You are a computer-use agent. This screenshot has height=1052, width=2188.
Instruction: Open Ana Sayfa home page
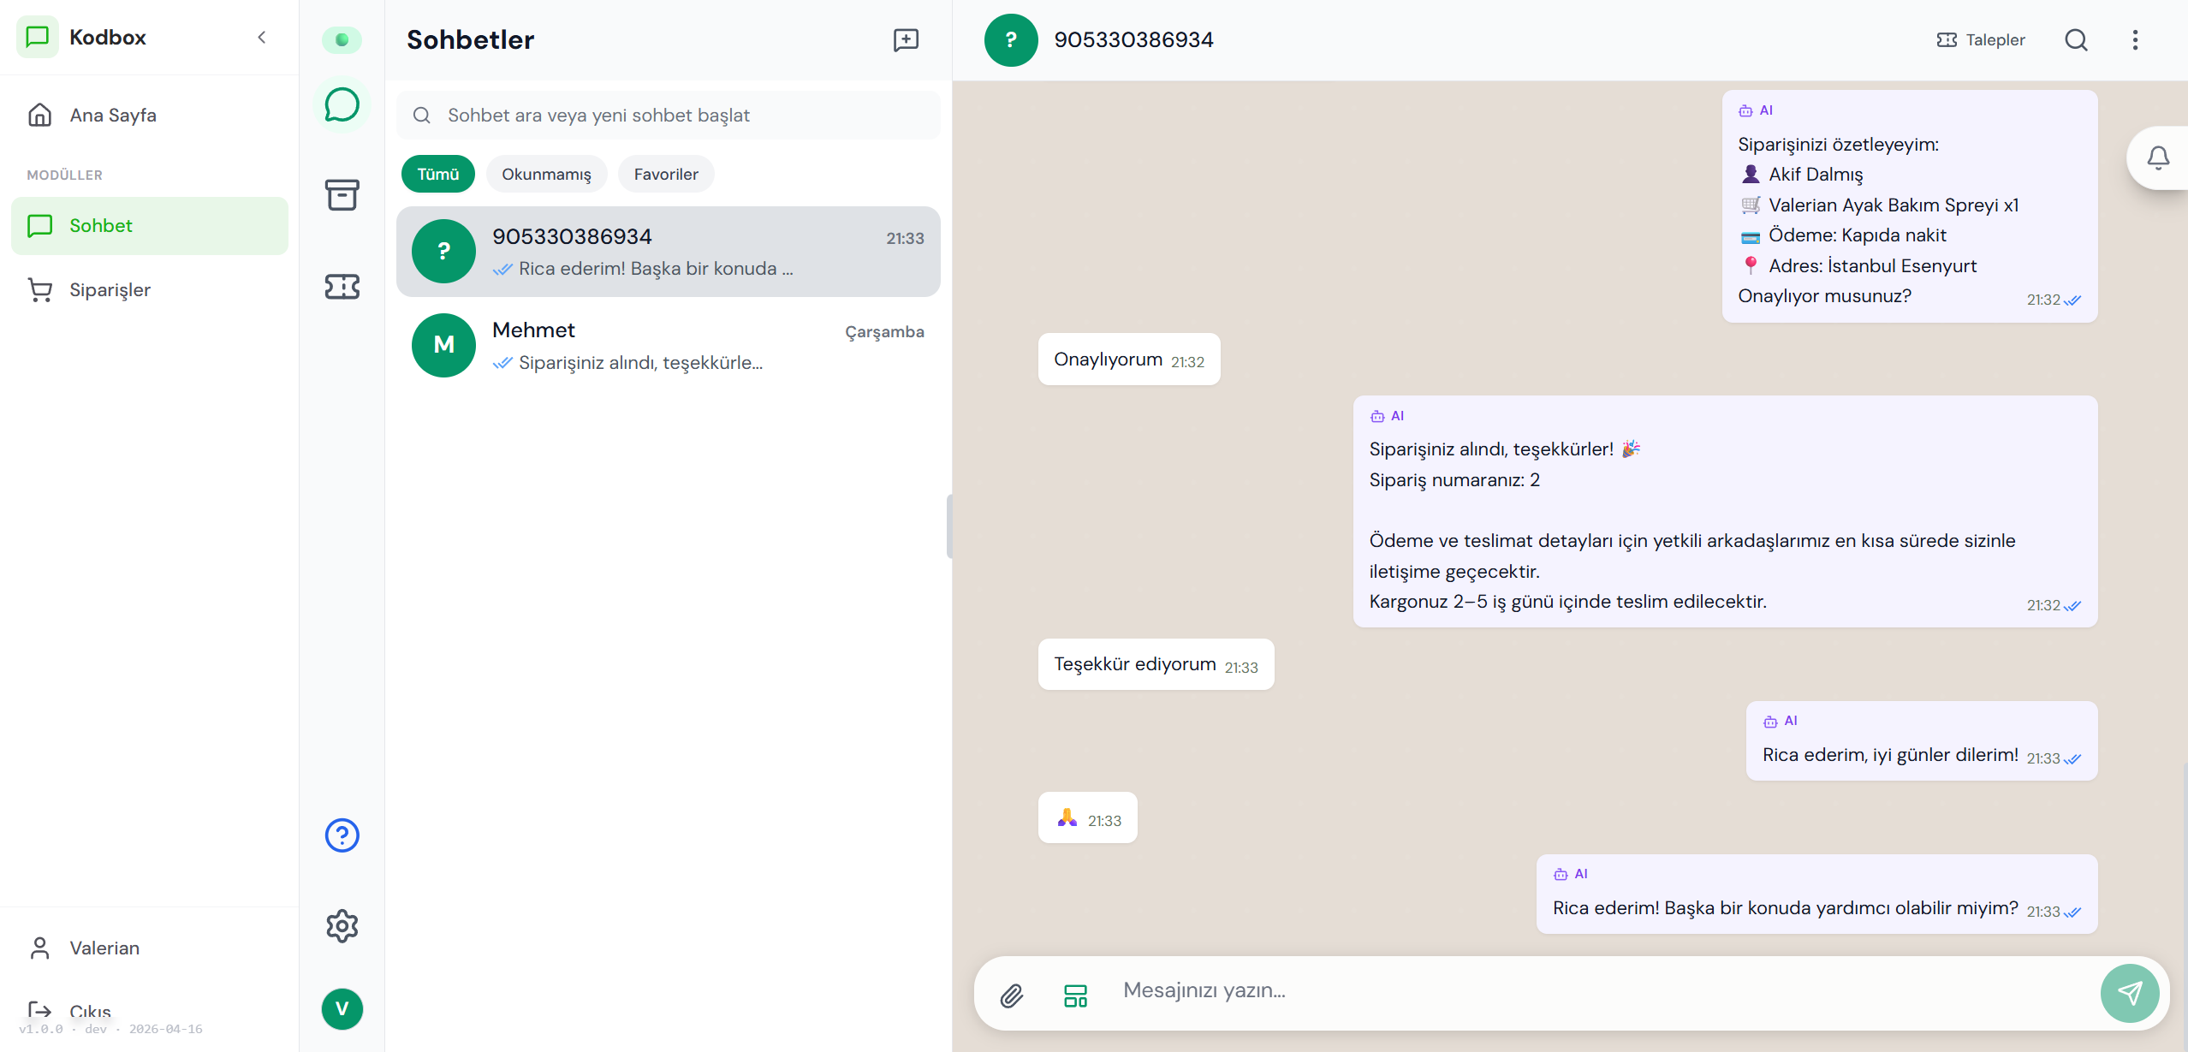pos(149,115)
